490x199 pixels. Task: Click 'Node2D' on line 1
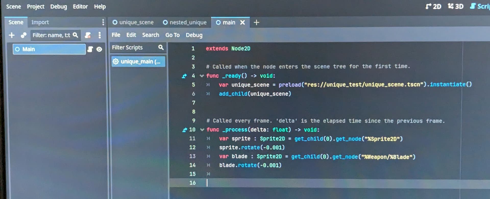pos(241,48)
